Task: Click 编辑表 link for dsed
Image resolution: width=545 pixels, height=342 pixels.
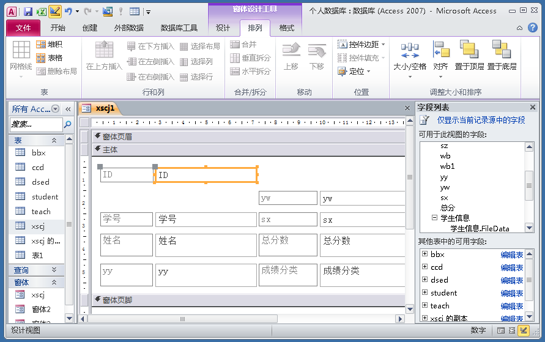Action: click(511, 280)
